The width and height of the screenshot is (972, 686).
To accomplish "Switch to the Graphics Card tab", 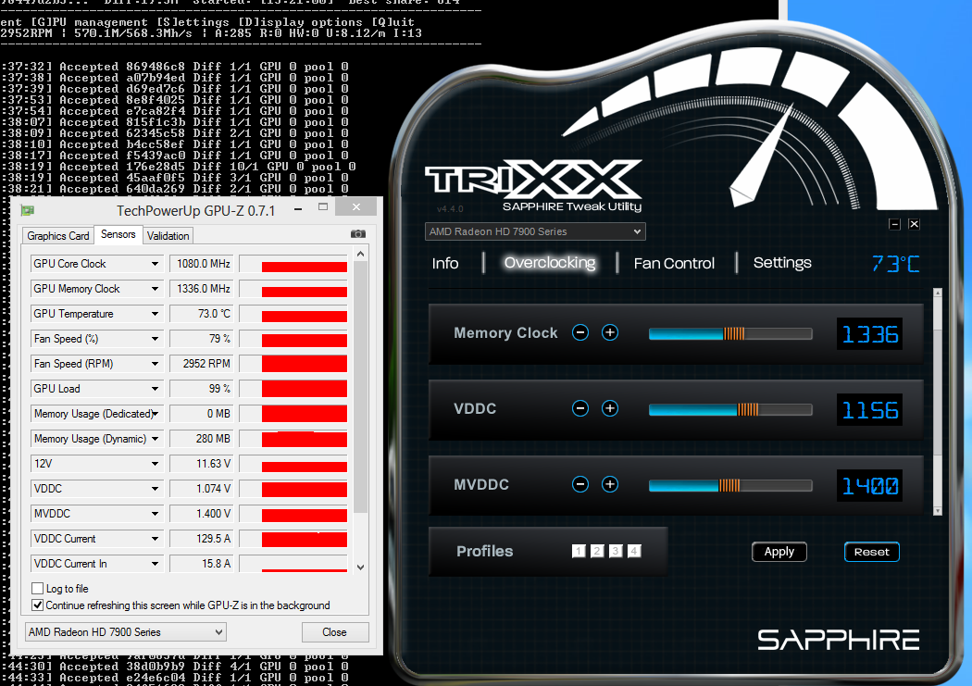I will point(58,236).
